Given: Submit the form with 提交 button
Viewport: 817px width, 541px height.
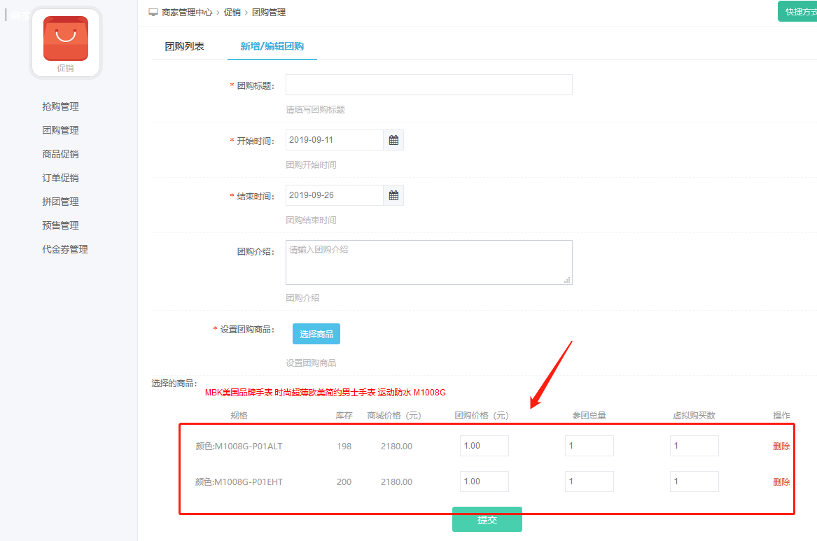Looking at the screenshot, I should point(487,519).
